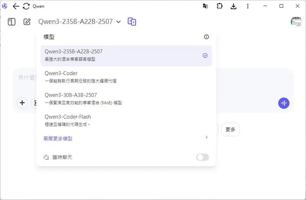The width and height of the screenshot is (306, 200).
Task: Expand more models chevron arrow
Action: point(206,137)
